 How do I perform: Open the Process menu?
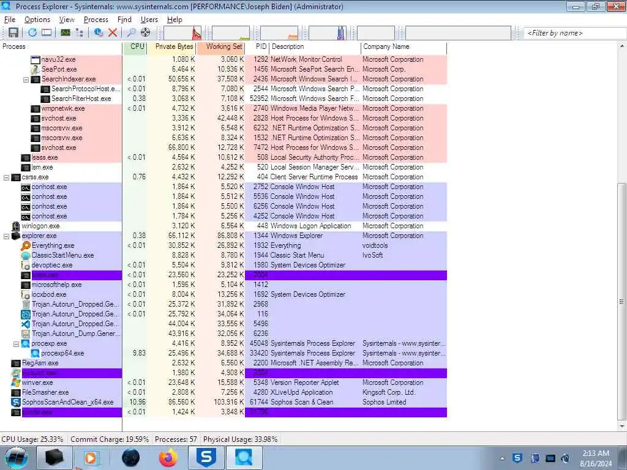pos(96,20)
